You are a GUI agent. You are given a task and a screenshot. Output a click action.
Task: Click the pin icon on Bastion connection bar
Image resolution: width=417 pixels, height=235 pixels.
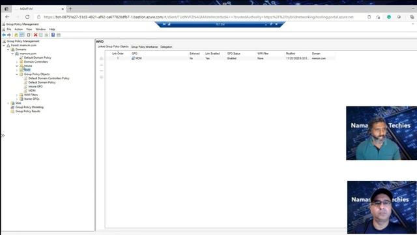164,24
